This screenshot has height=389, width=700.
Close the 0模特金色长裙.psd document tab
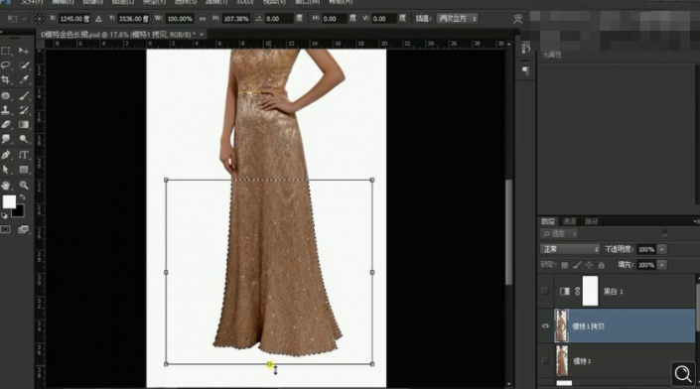click(202, 35)
